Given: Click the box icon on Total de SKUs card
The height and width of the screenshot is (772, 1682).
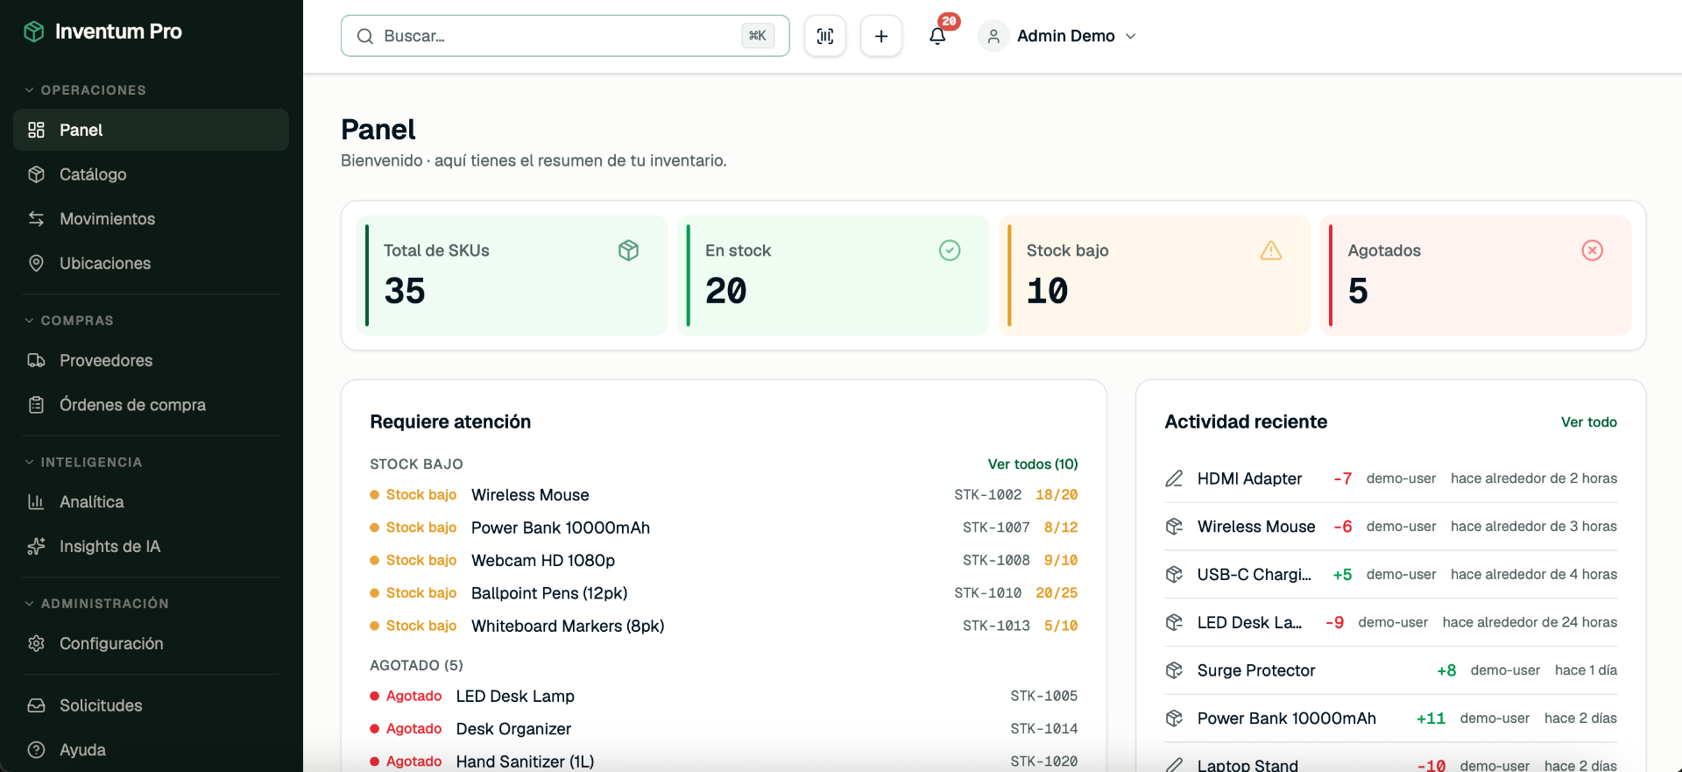Looking at the screenshot, I should tap(628, 251).
